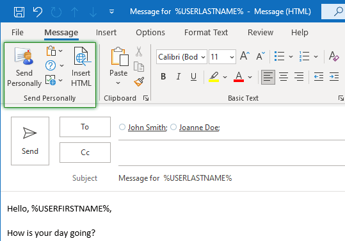This screenshot has height=241, width=345.
Task: Open the highlight color dropdown arrow
Action: [x=225, y=77]
